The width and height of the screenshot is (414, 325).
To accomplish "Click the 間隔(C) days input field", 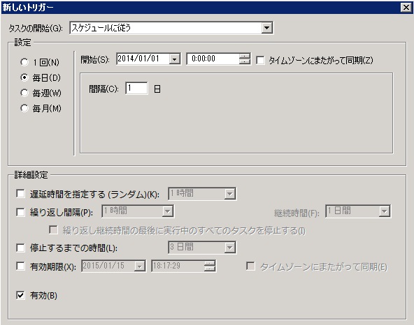I will 136,88.
